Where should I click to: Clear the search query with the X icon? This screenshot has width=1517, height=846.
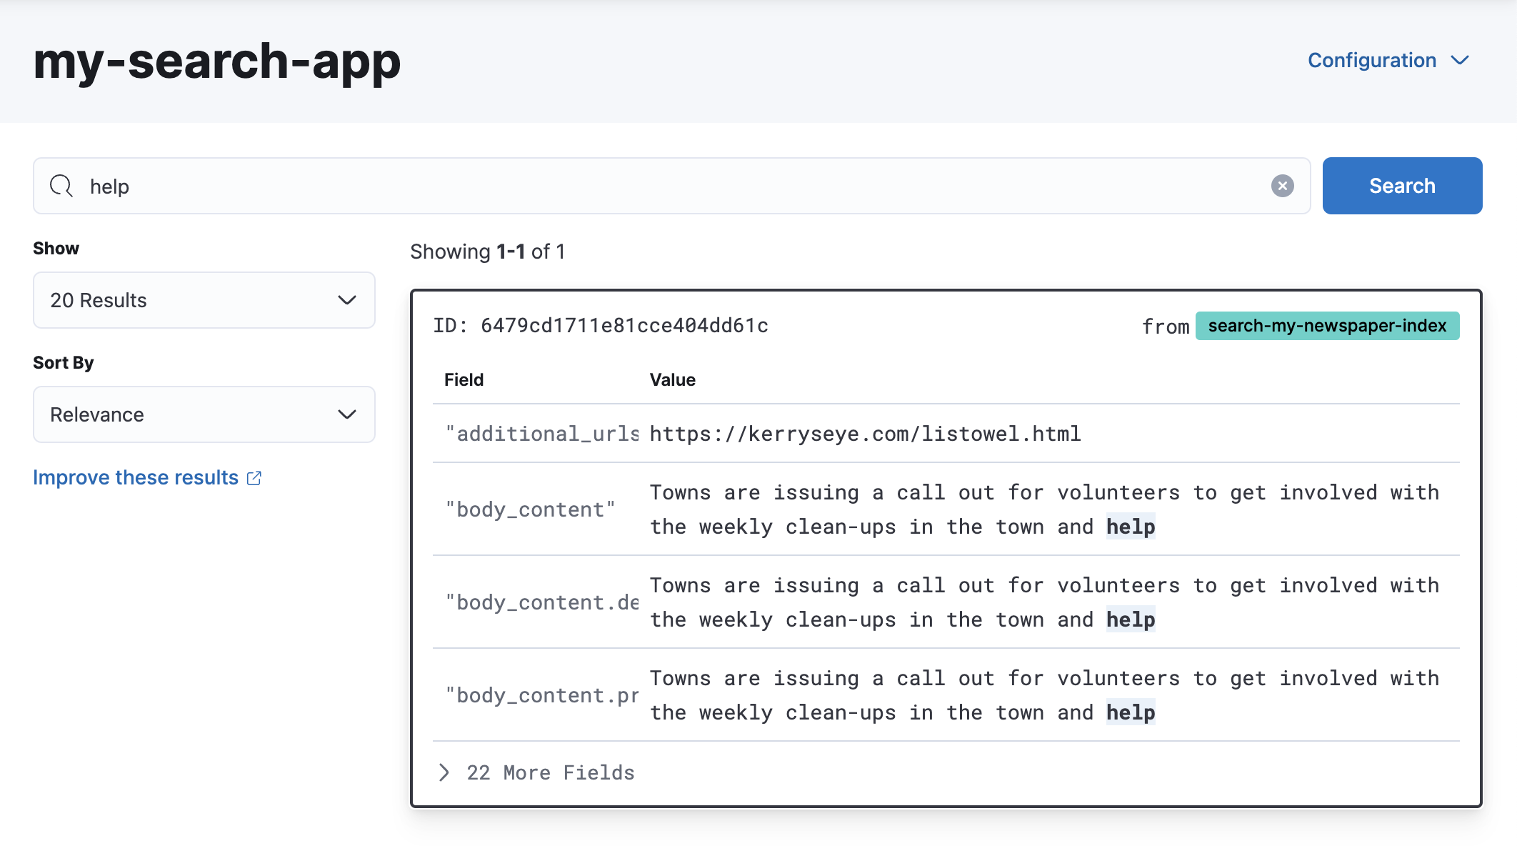pos(1283,186)
